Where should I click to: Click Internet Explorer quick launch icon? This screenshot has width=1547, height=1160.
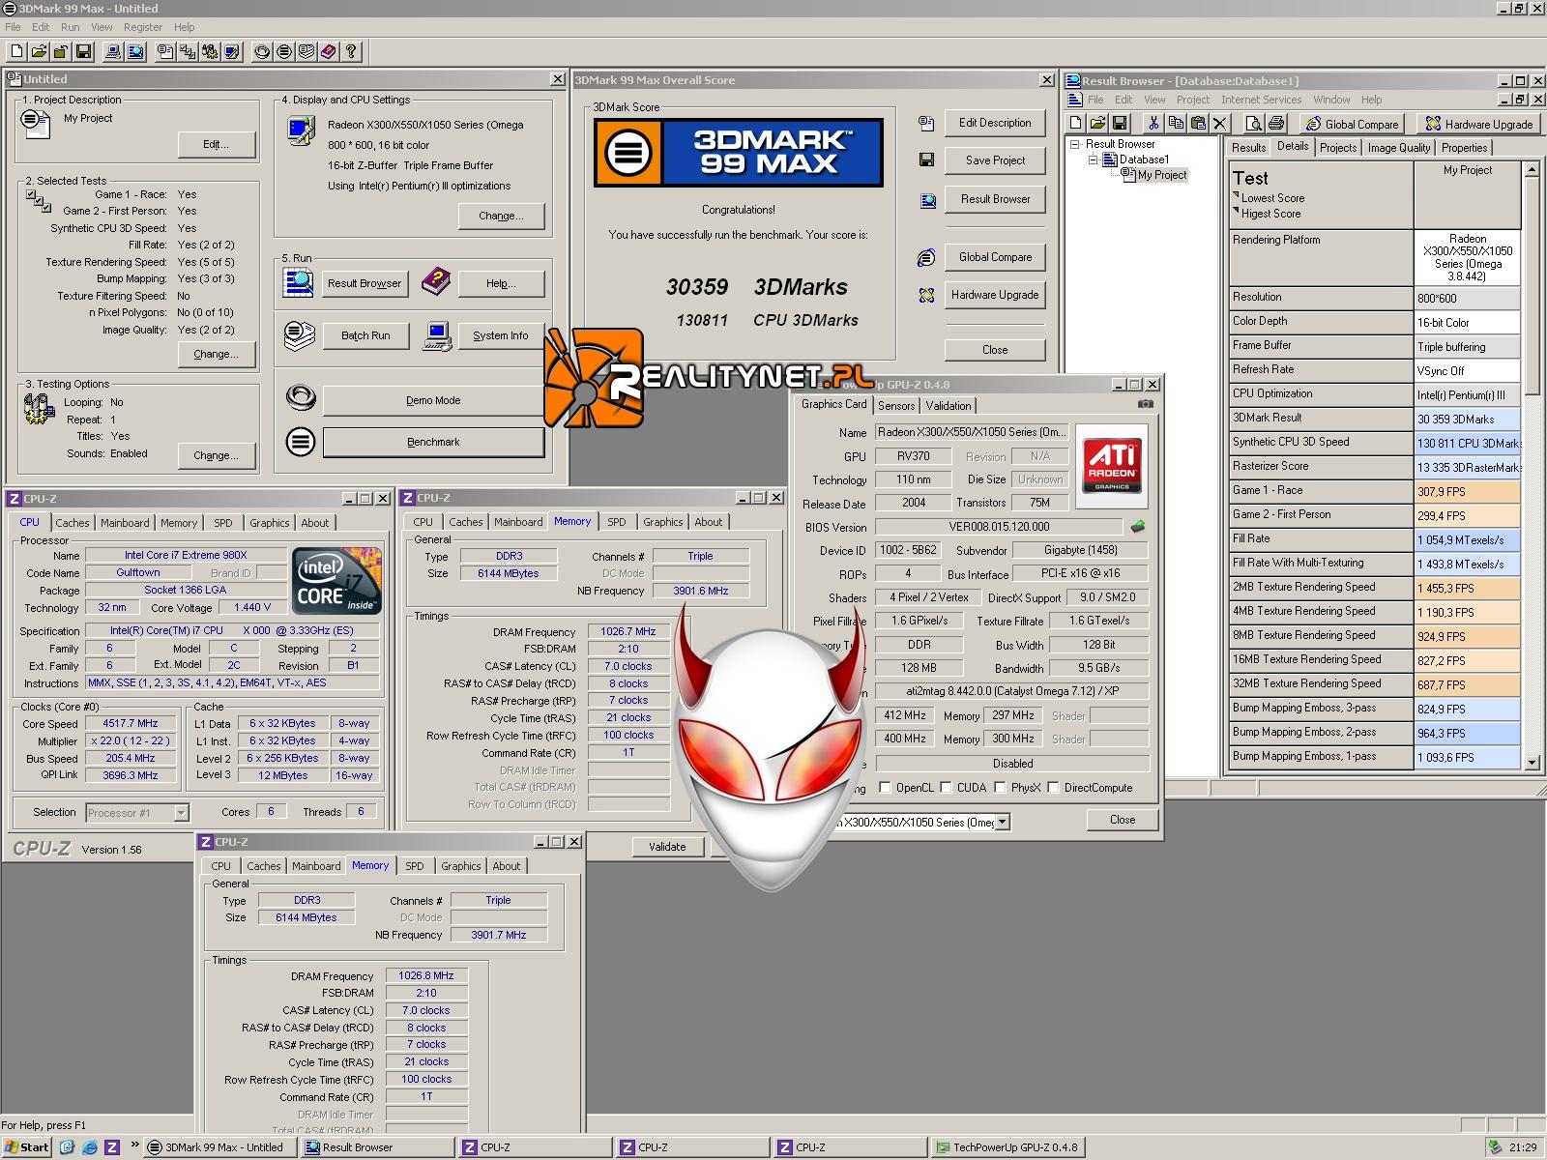[x=89, y=1147]
